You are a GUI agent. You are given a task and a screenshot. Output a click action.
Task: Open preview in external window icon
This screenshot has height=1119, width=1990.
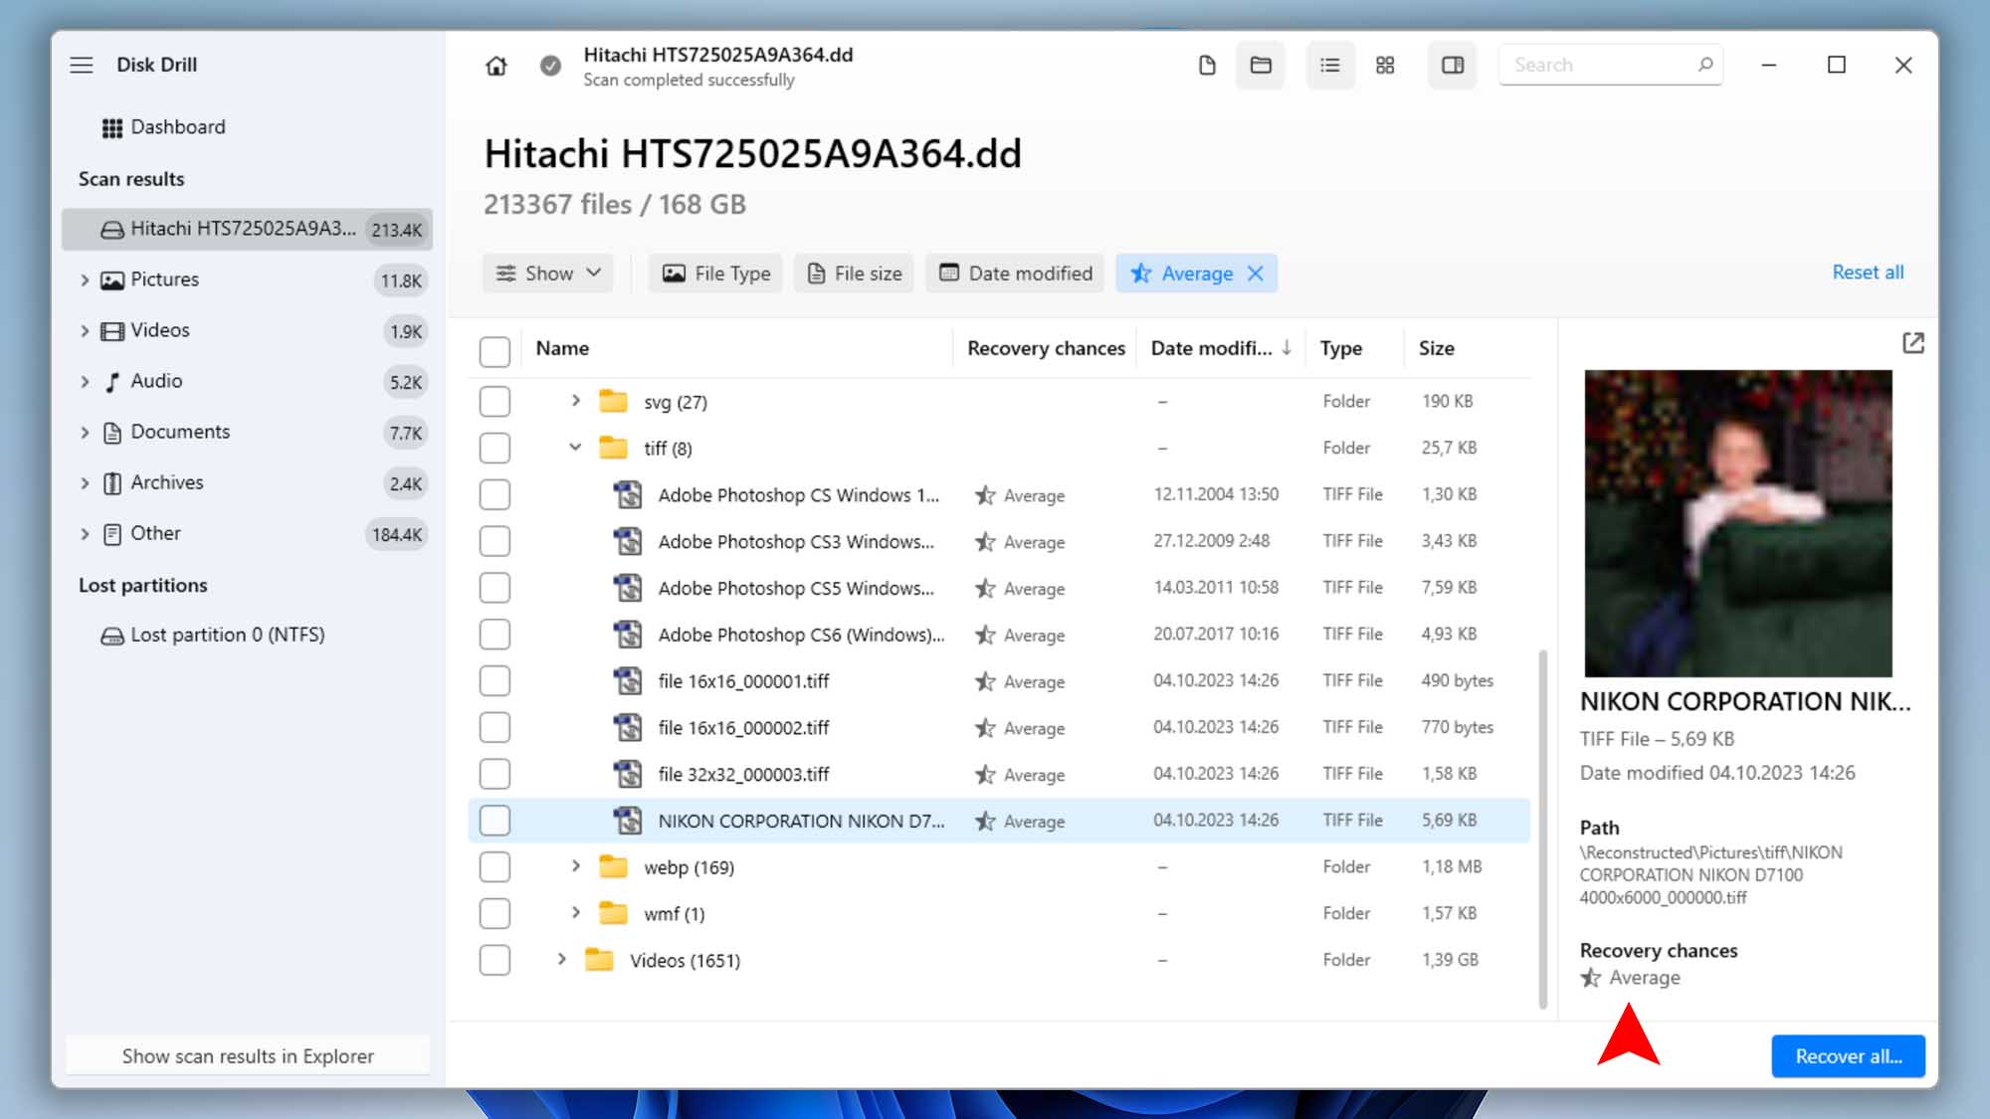[1912, 343]
